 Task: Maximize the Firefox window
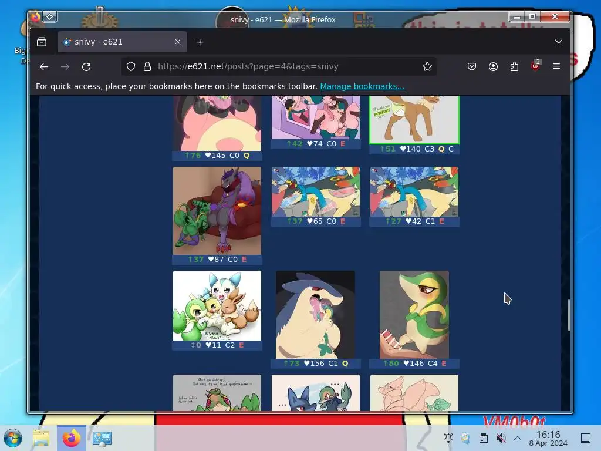[x=532, y=17]
